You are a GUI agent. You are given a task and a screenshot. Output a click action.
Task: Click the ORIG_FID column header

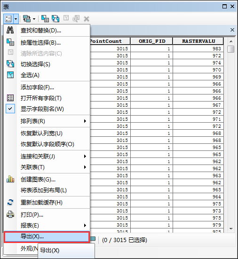pyautogui.click(x=152, y=41)
